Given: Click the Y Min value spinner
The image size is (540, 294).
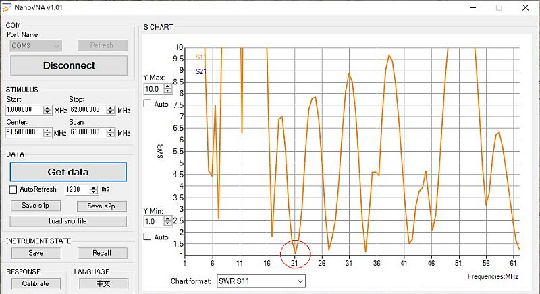Looking at the screenshot, I should [168, 221].
